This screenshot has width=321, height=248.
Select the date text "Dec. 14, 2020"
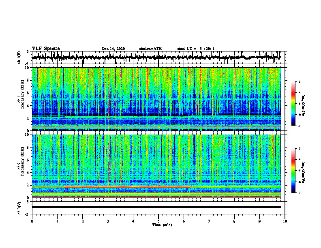pos(113,49)
